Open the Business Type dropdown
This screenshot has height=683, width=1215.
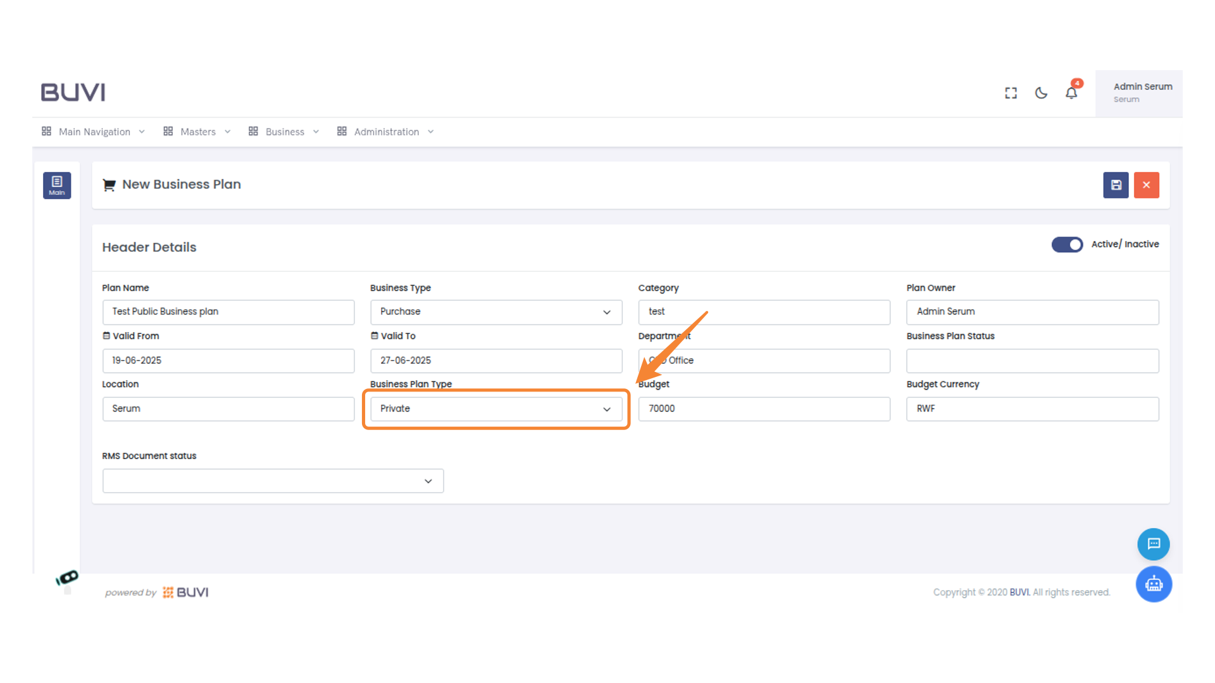point(495,312)
